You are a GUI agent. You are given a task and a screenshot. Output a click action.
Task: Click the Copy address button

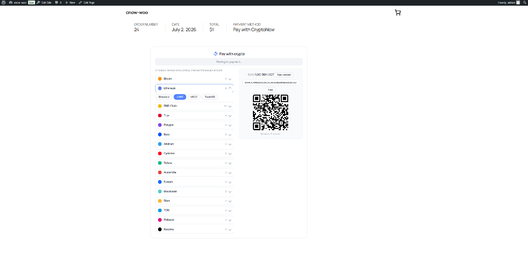tap(270, 90)
